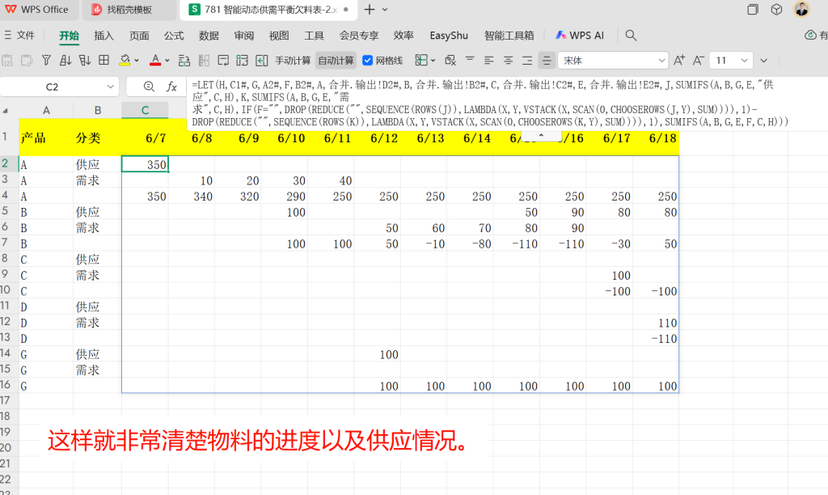Viewport: 828px width, 495px height.
Task: Uncheck the 网格线 gridlines checkbox
Action: 368,61
